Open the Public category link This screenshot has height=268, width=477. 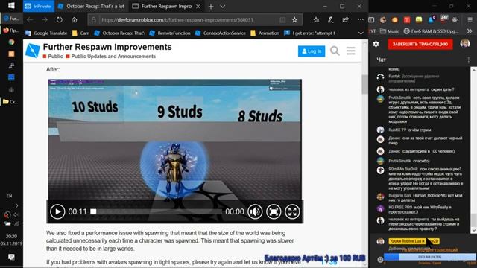pos(53,57)
